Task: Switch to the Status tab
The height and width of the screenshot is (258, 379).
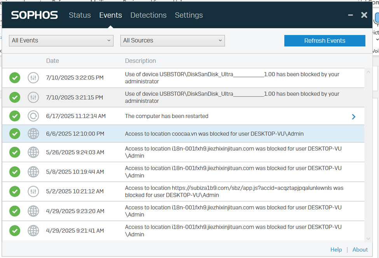Action: point(80,15)
